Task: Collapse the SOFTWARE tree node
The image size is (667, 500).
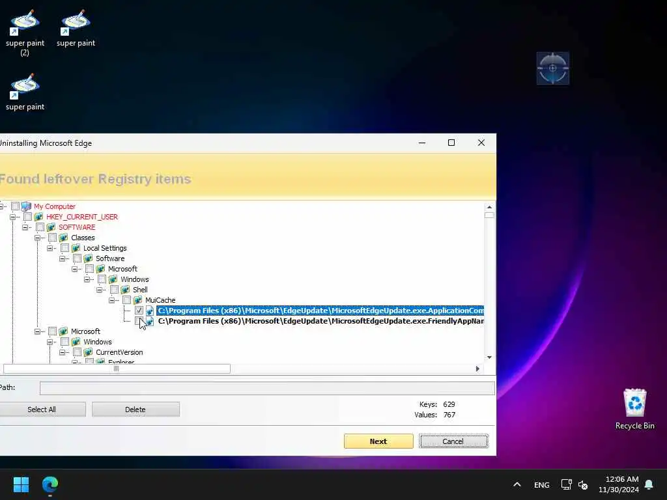Action: (x=25, y=227)
